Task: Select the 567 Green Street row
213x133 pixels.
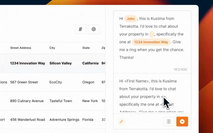Action: pos(53,82)
